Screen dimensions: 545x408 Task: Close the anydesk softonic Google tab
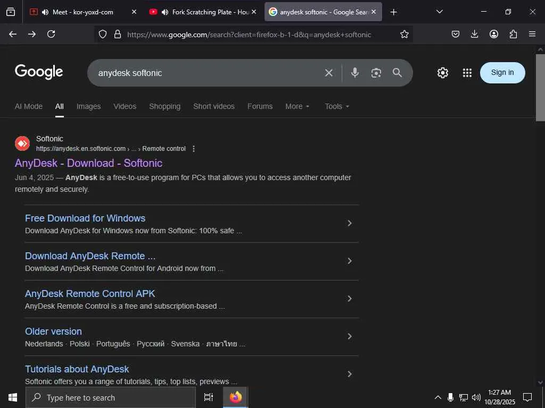click(x=374, y=12)
